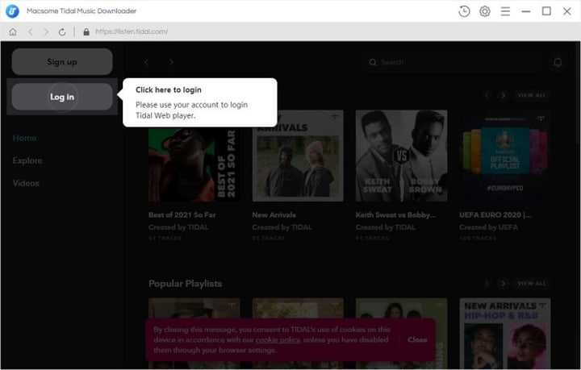Click the Sign up button
Screen dimensions: 581x370
point(62,62)
